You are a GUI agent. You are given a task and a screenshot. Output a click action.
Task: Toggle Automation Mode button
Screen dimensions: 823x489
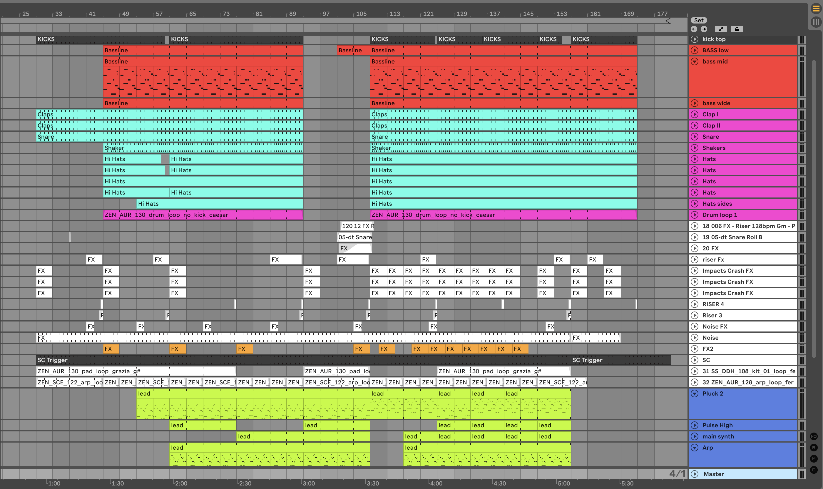pos(721,29)
